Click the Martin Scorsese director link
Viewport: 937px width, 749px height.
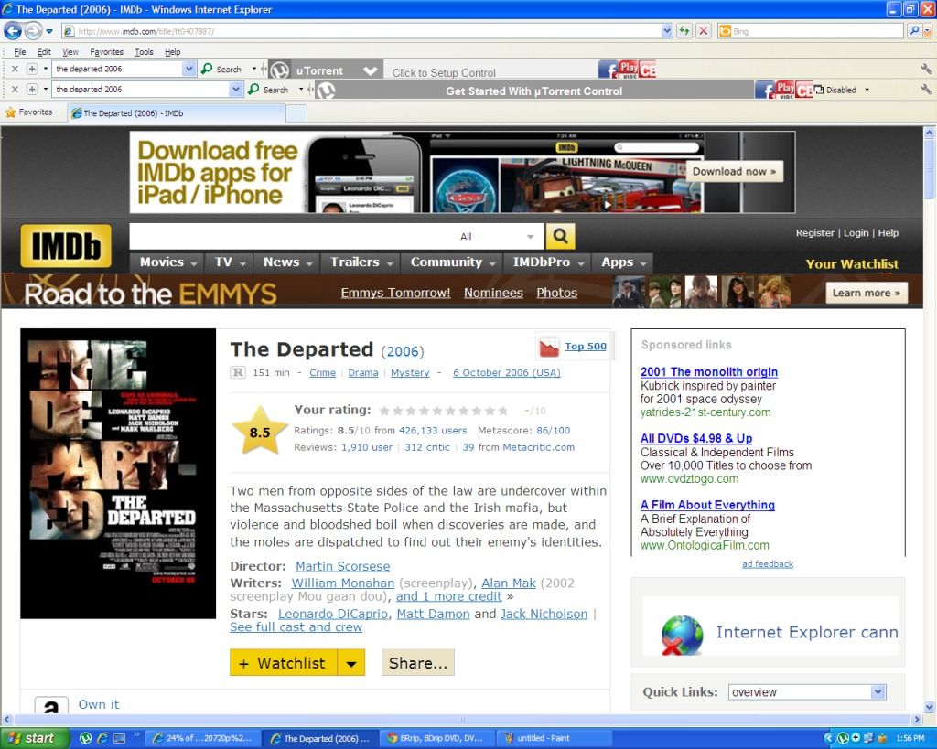[343, 566]
